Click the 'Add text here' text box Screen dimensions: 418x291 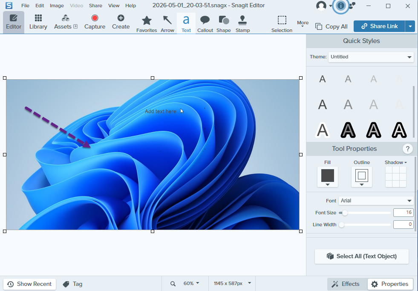(161, 111)
